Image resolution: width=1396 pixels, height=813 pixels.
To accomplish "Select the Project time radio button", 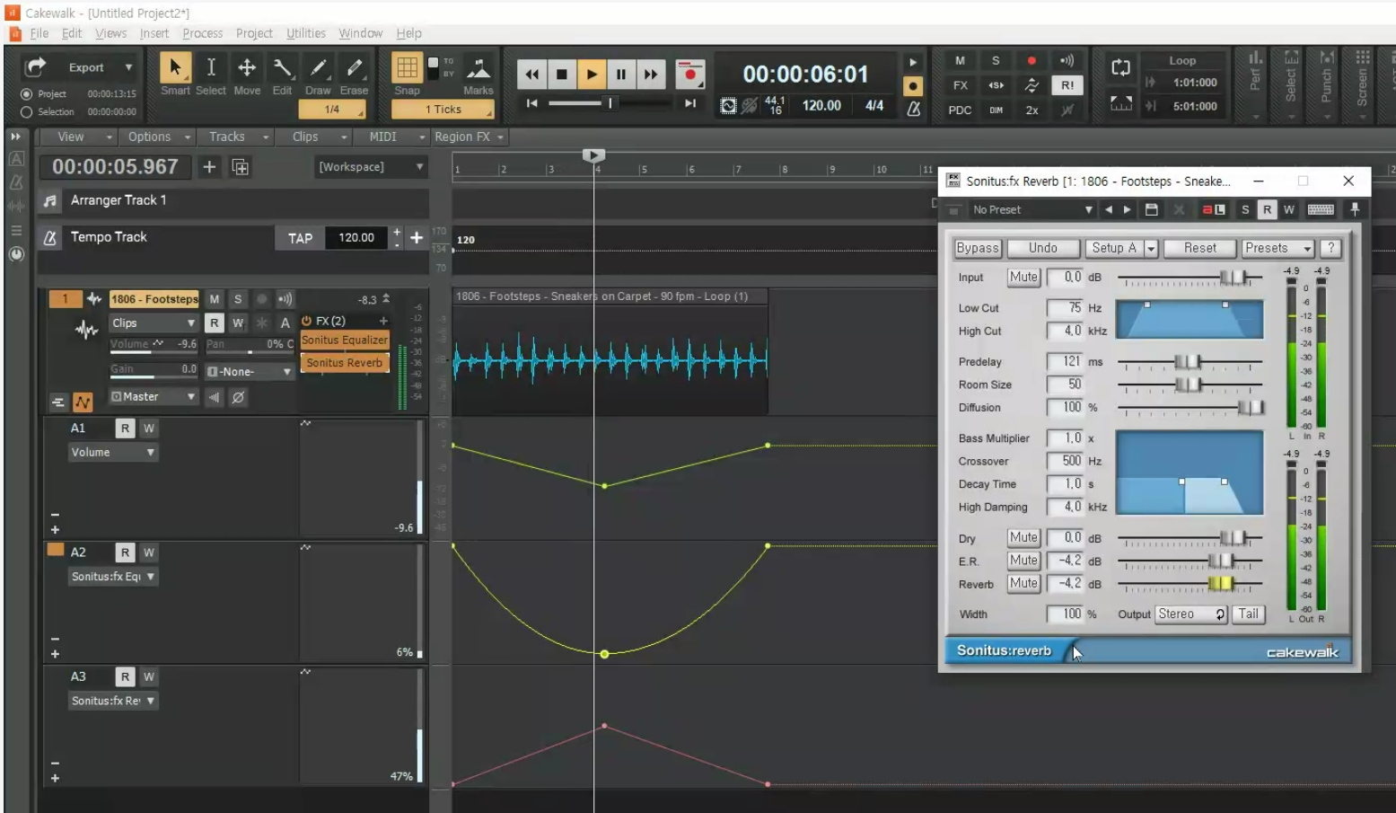I will (x=26, y=93).
